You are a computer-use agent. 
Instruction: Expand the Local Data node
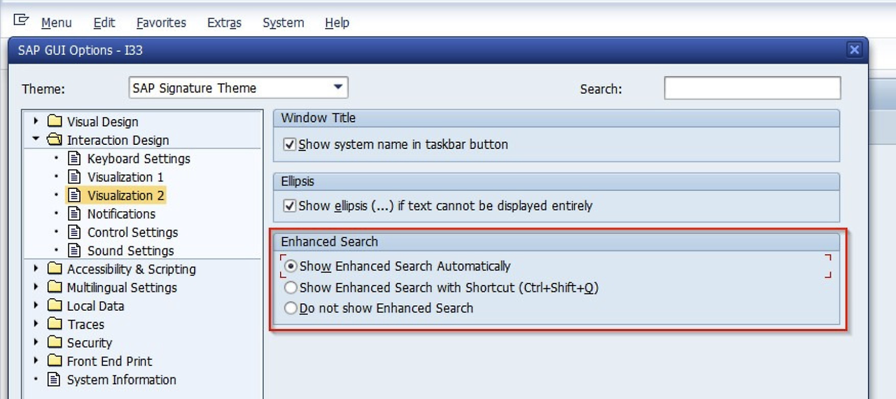click(x=36, y=305)
